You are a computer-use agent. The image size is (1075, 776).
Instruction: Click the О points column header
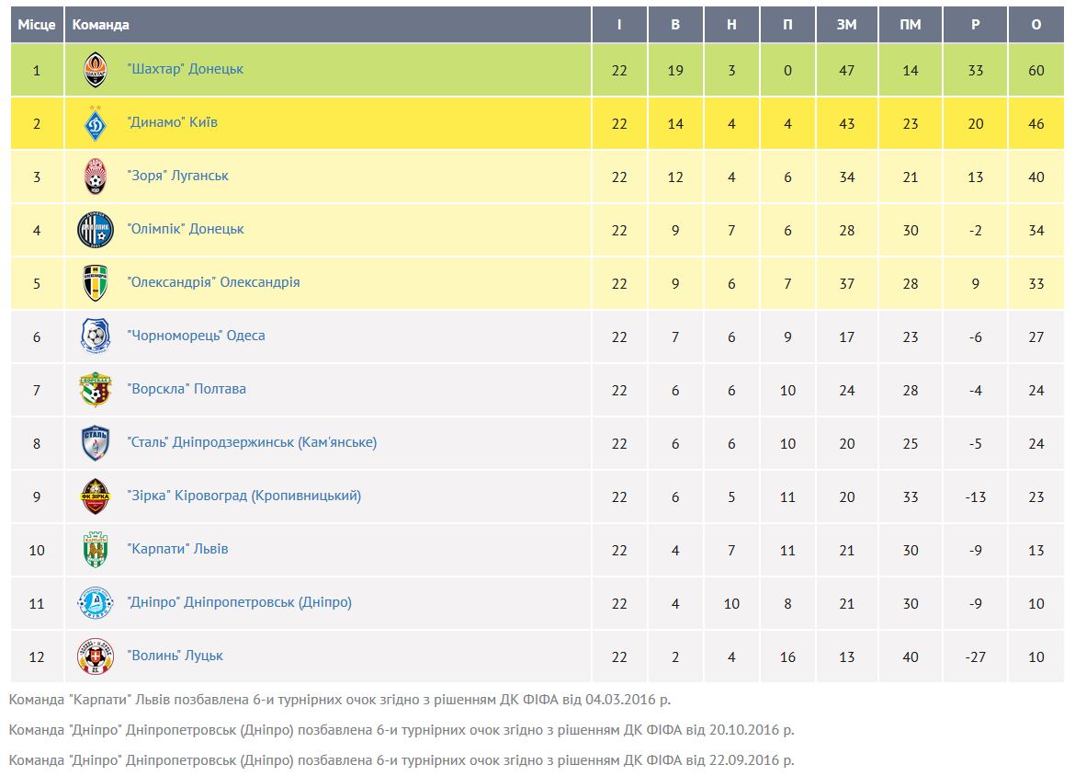click(x=1035, y=25)
